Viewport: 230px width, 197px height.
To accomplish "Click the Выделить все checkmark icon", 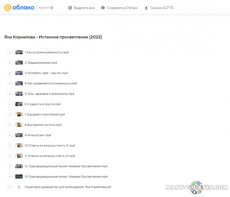I will pos(70,8).
